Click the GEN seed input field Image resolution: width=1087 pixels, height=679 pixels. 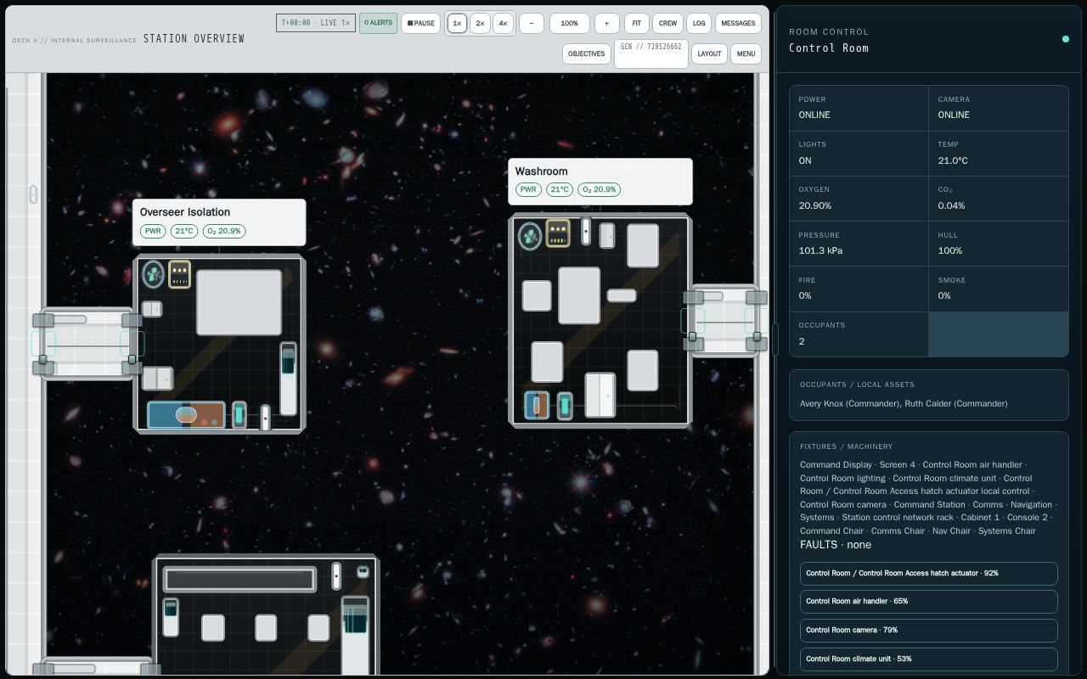pos(651,53)
